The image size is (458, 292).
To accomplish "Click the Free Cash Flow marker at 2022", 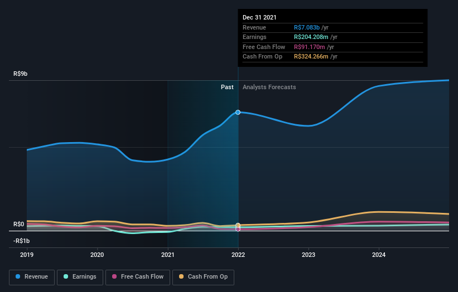I will click(x=238, y=229).
